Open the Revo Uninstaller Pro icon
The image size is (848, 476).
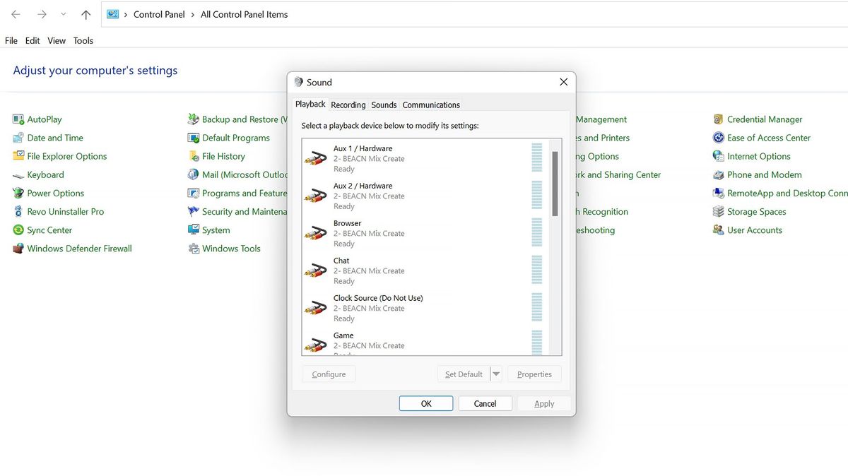point(18,212)
